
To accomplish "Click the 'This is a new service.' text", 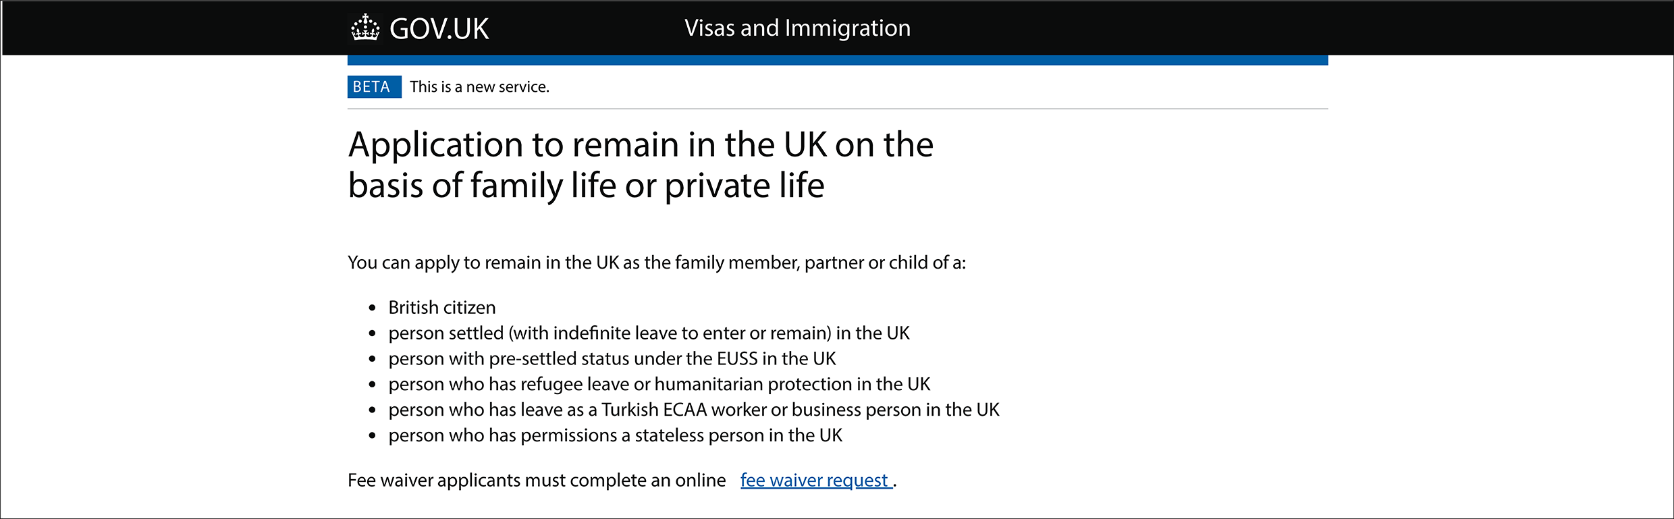I will pyautogui.click(x=479, y=87).
